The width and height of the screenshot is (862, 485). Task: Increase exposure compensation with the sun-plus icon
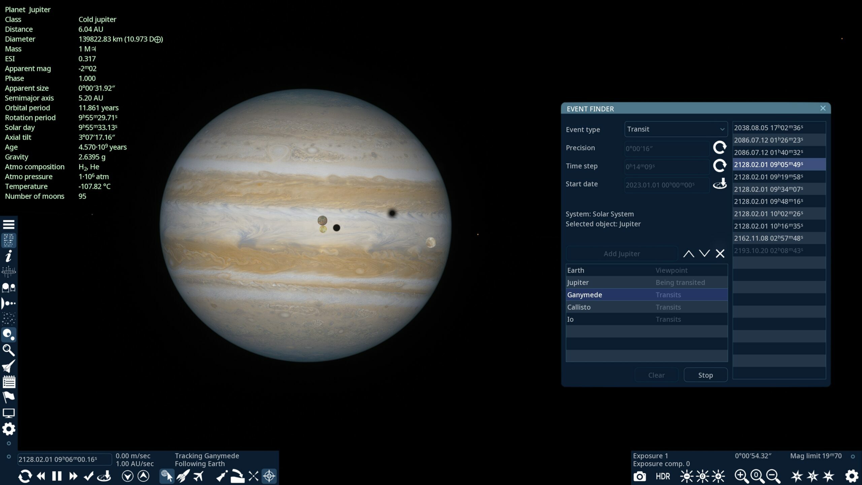coord(718,476)
